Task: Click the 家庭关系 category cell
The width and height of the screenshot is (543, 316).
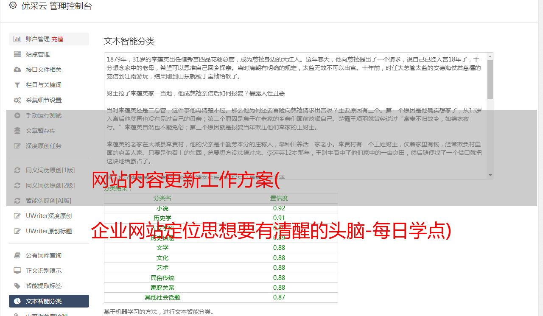Action: point(162,288)
